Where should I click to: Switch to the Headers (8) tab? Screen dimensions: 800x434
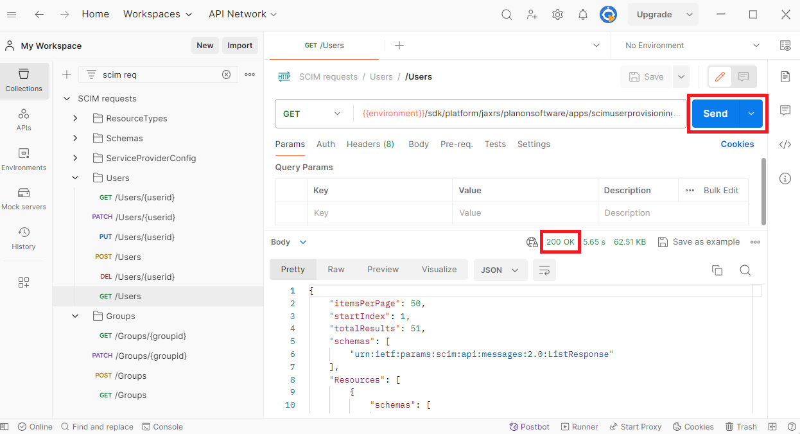pyautogui.click(x=370, y=144)
